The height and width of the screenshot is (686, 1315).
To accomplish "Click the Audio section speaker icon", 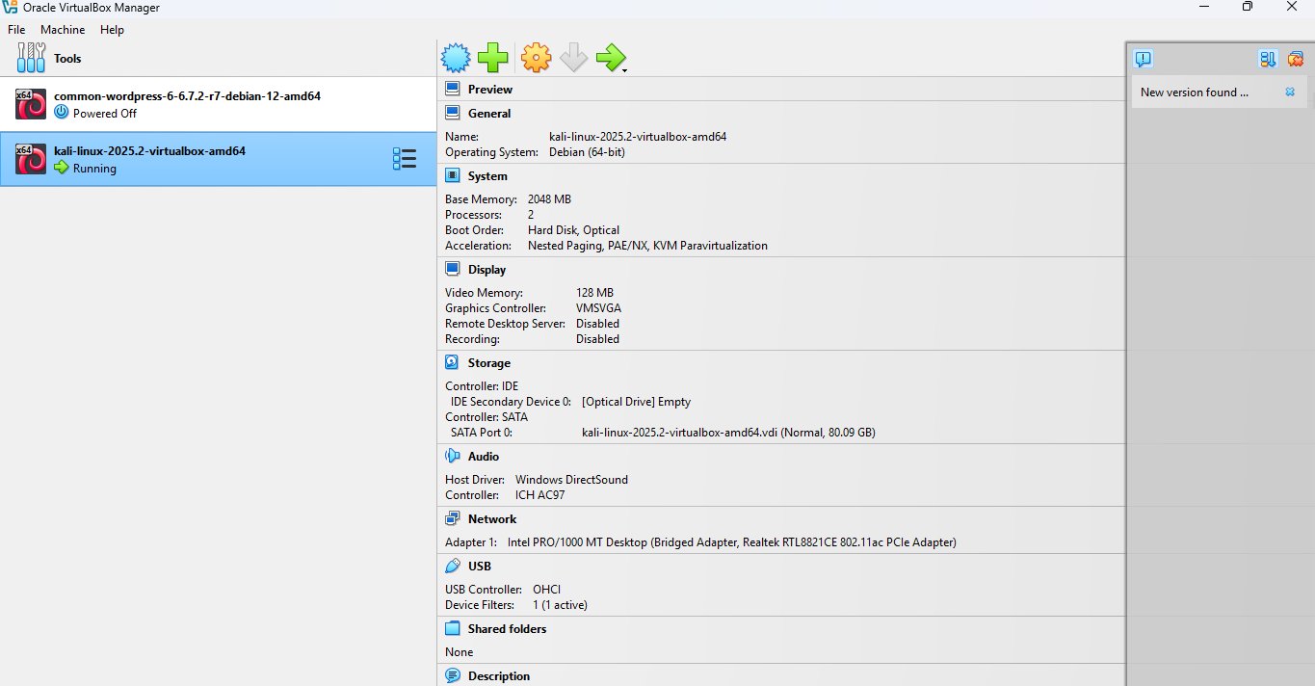I will click(x=453, y=456).
